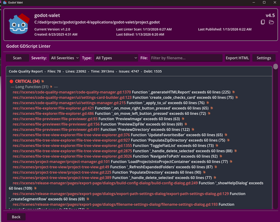Click orange icon after the PreviewImage issue
The width and height of the screenshot is (280, 222).
click(x=183, y=119)
